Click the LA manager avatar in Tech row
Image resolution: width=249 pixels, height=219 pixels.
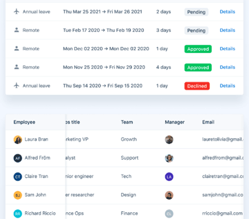point(169,176)
